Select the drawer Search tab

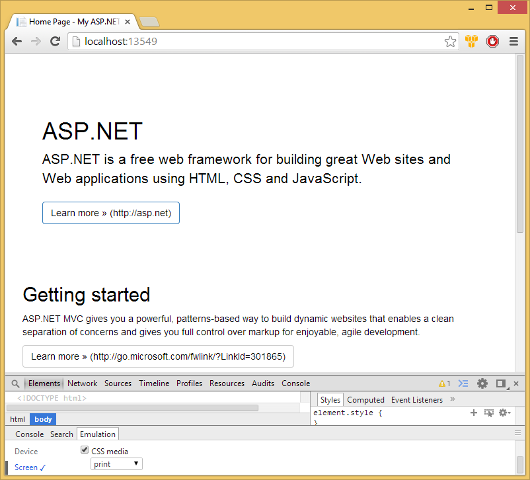pyautogui.click(x=61, y=434)
